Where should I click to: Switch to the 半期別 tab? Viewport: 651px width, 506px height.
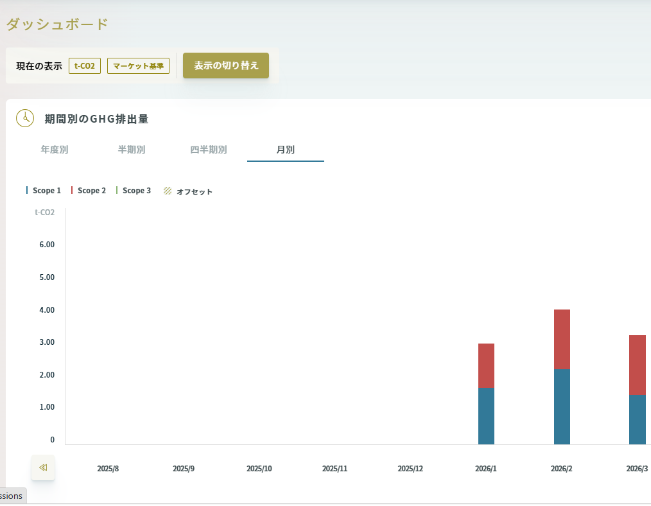click(132, 150)
